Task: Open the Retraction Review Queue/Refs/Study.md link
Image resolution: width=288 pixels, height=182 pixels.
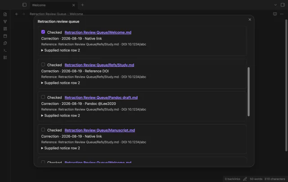Action: pyautogui.click(x=99, y=65)
